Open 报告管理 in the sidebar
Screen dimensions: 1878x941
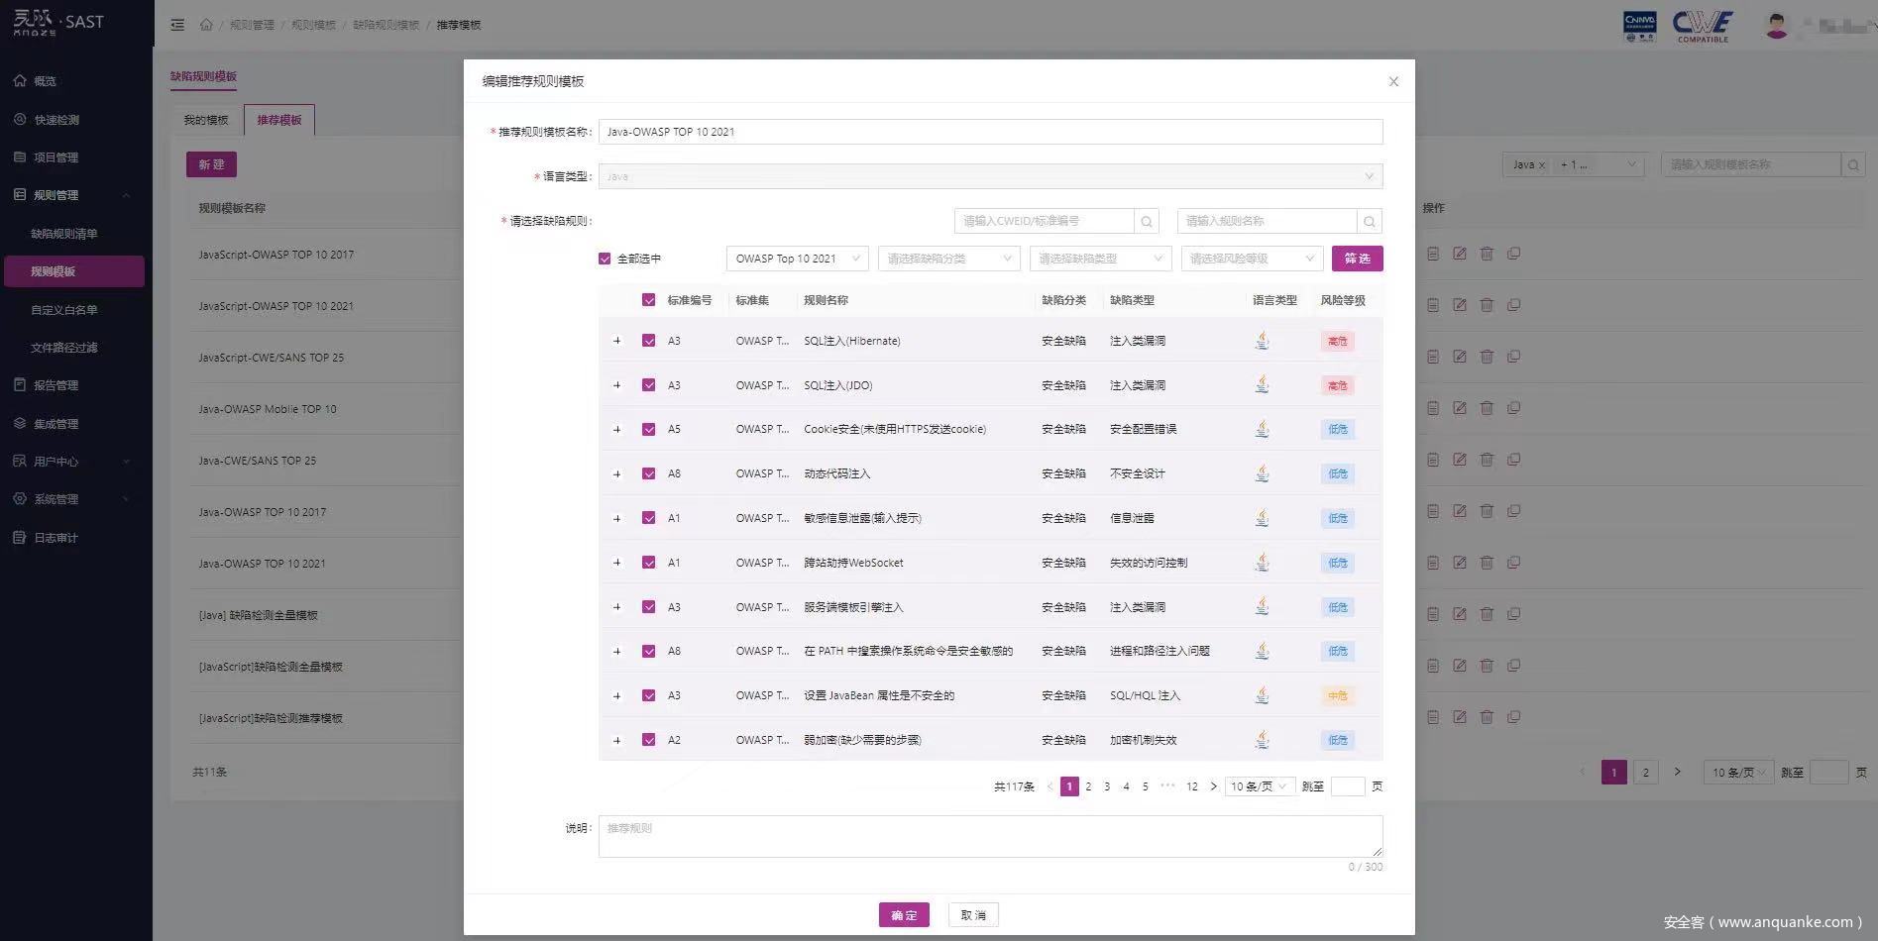click(x=55, y=385)
